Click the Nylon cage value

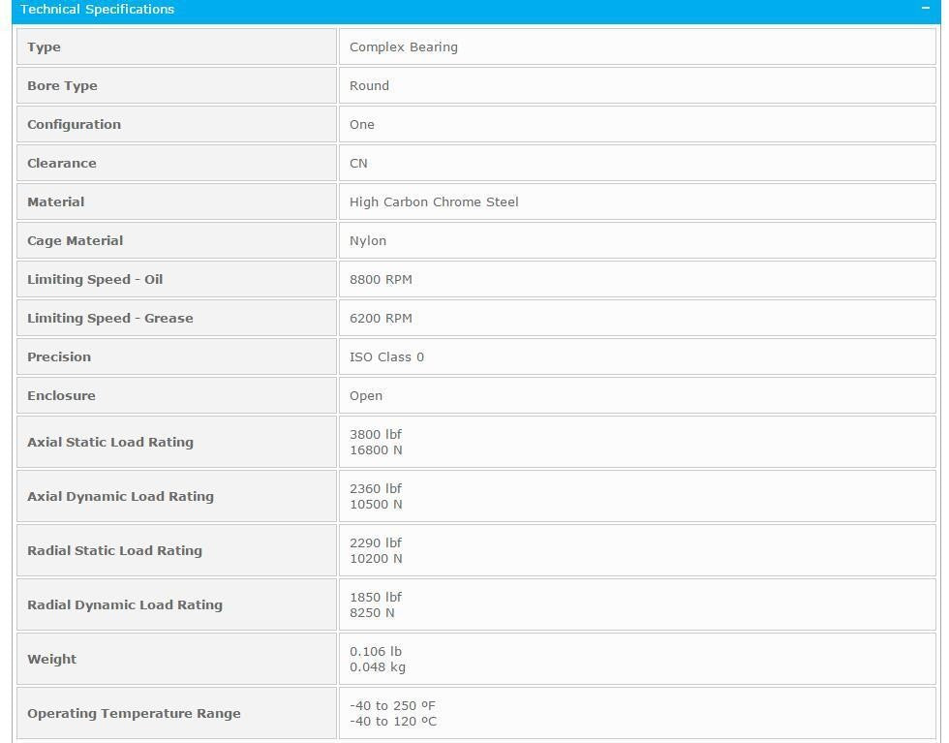367,240
